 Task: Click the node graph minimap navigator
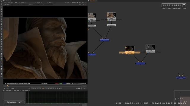[182, 98]
